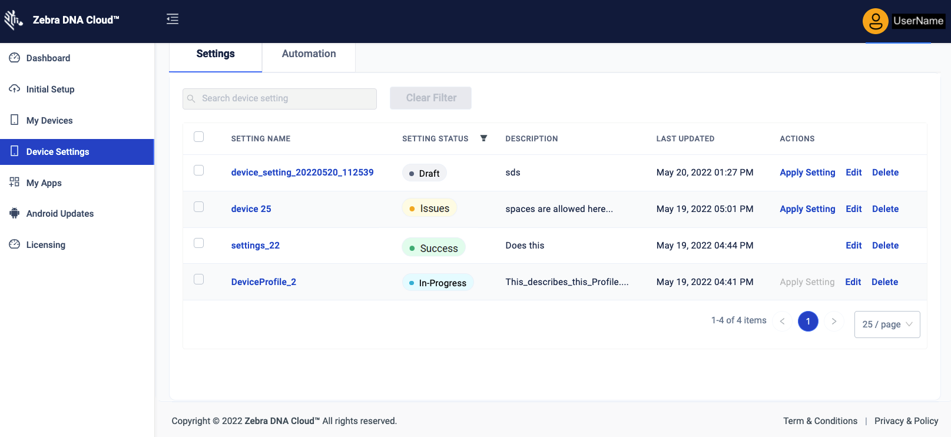Open the device 25 setting link
The image size is (951, 437).
pyautogui.click(x=251, y=209)
